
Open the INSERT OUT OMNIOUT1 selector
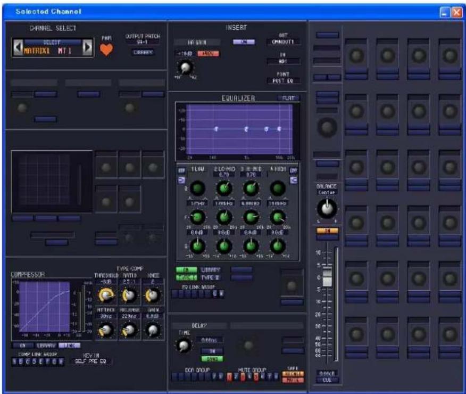[x=283, y=42]
